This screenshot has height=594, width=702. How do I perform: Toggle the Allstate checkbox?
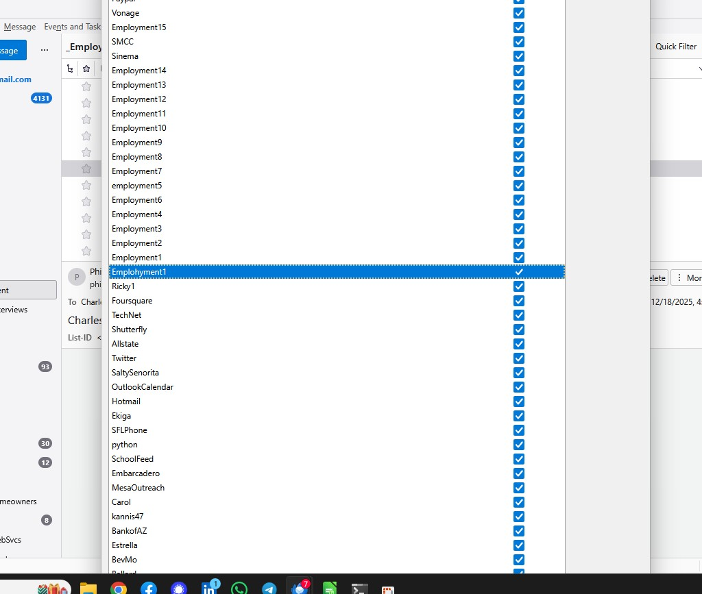(x=519, y=344)
